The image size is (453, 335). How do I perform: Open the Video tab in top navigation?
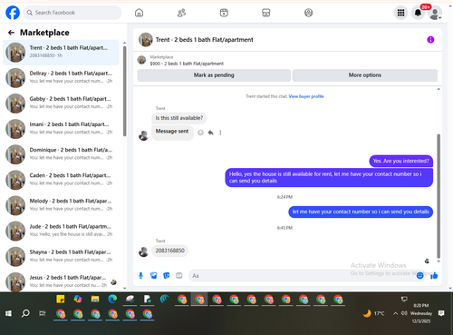224,13
